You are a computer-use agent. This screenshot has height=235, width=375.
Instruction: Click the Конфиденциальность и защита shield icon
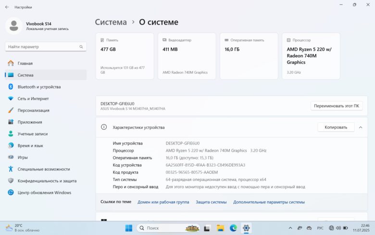11,181
